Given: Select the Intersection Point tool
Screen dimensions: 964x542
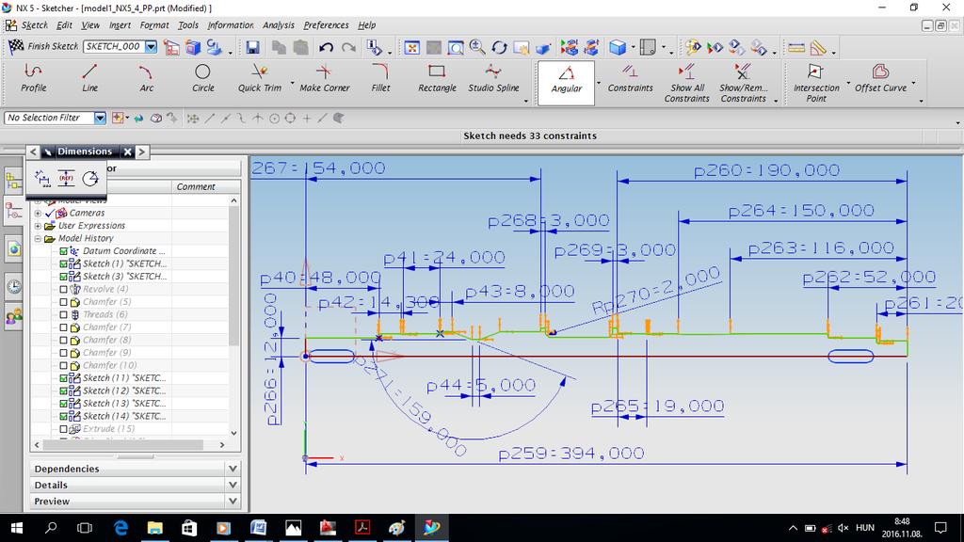Looking at the screenshot, I should pyautogui.click(x=816, y=83).
